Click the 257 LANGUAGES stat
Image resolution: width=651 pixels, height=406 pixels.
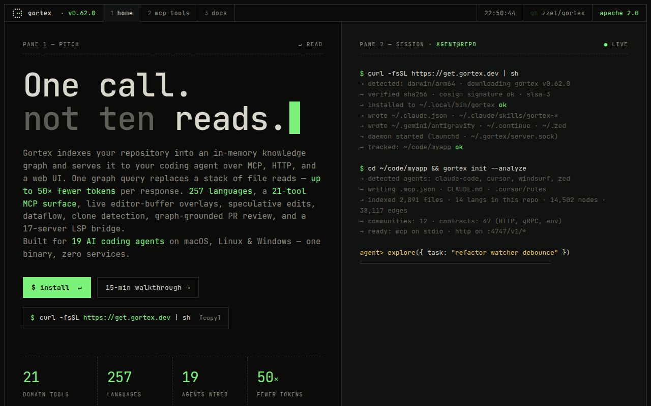click(135, 383)
